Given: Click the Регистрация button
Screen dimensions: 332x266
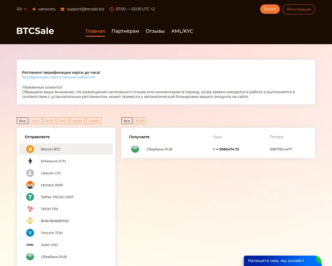Looking at the screenshot, I should 299,9.
